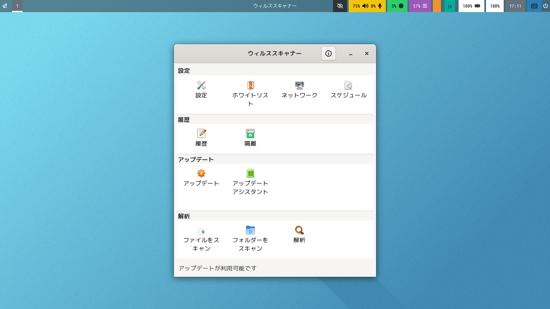
Task: Open 解析 magnifier analysis tool
Action: click(300, 230)
